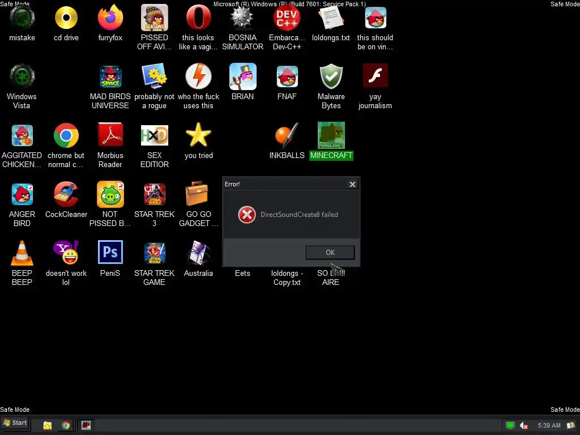Click the green monitor tray icon
The height and width of the screenshot is (435, 580).
click(x=510, y=425)
